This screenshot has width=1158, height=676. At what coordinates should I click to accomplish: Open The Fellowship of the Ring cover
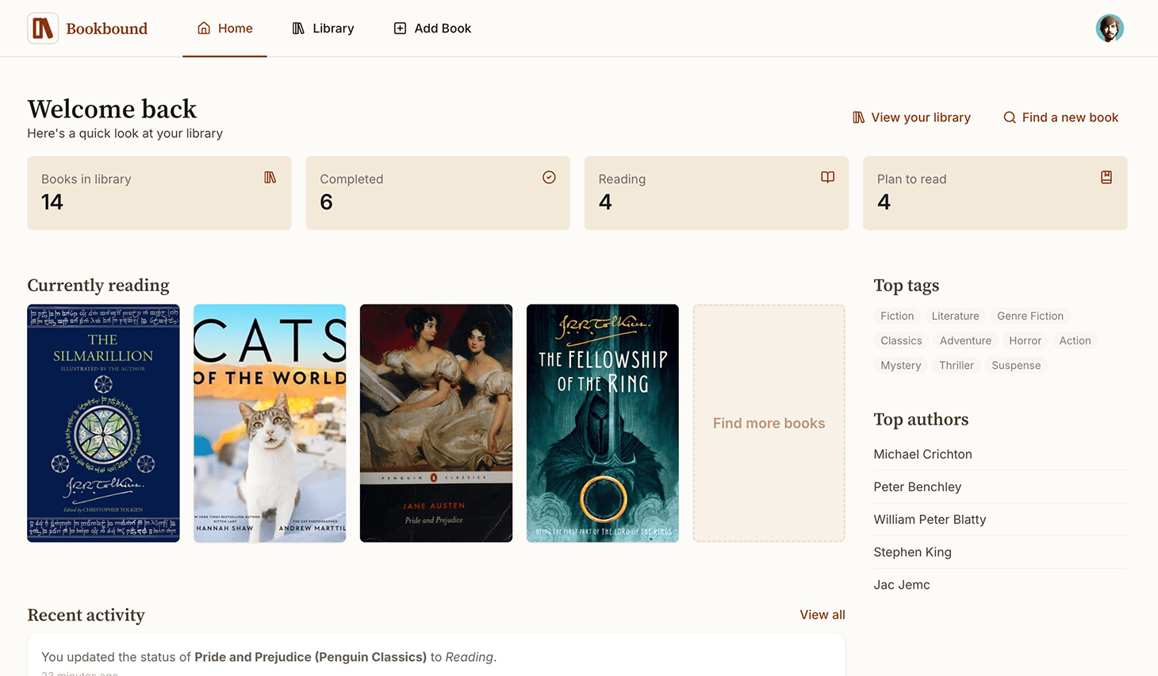click(x=603, y=423)
